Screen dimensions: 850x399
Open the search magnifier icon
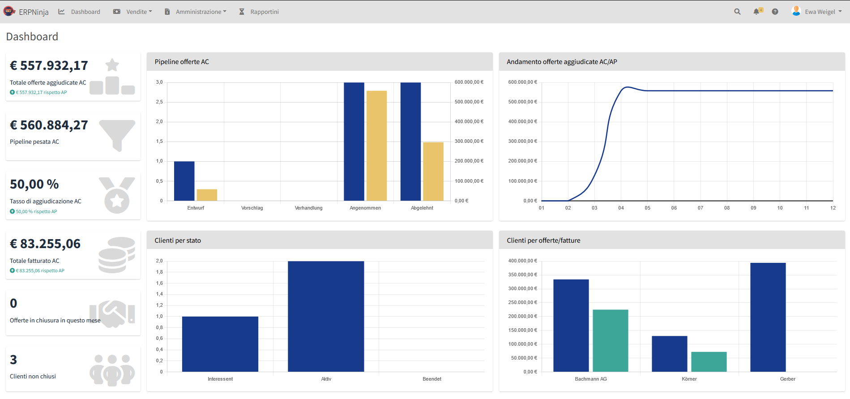737,12
